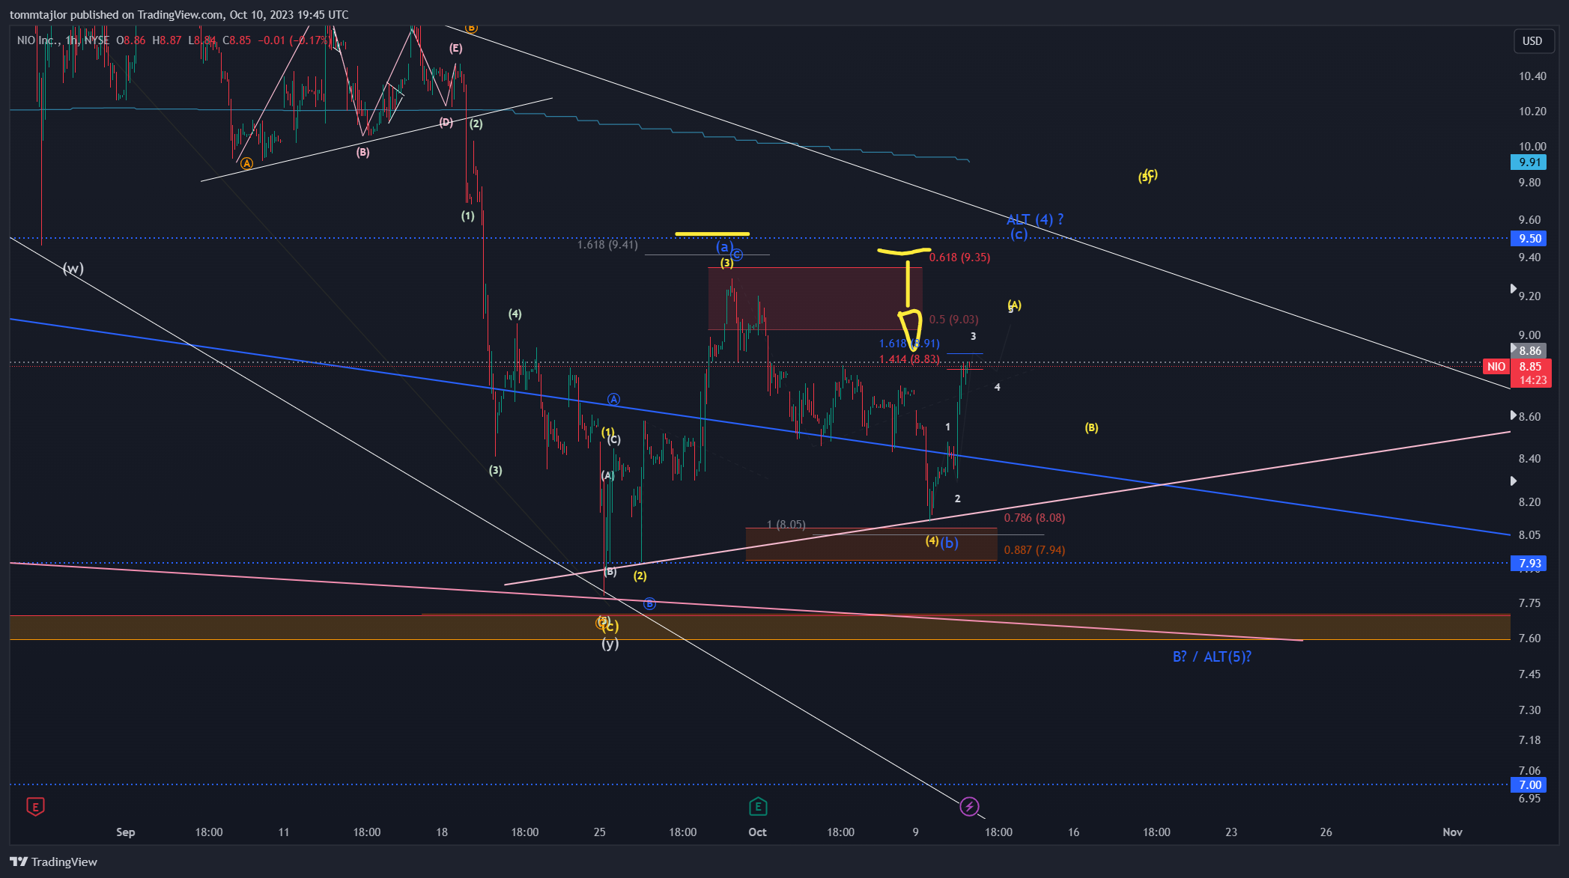Click the Nov date on time axis
Image resolution: width=1569 pixels, height=878 pixels.
tap(1452, 832)
